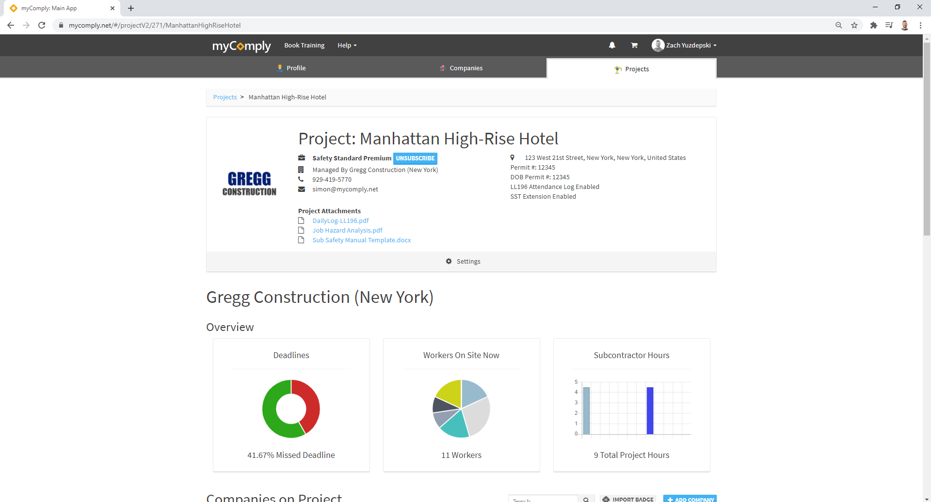Click the Settings gear icon

pyautogui.click(x=449, y=261)
